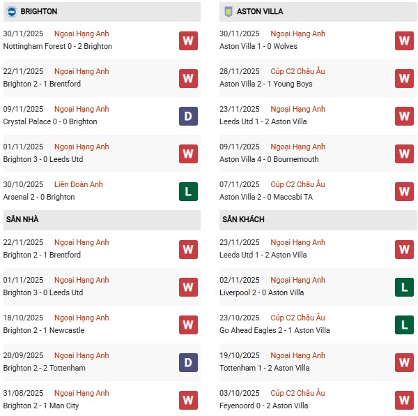Open the SÂN KHÁCH away matches header

point(243,219)
